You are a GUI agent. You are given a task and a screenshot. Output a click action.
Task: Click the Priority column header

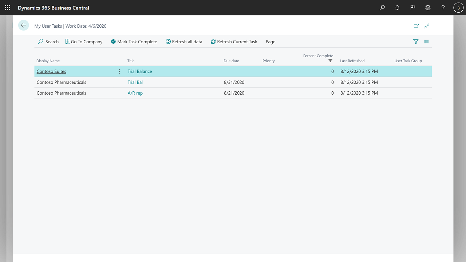tap(269, 61)
